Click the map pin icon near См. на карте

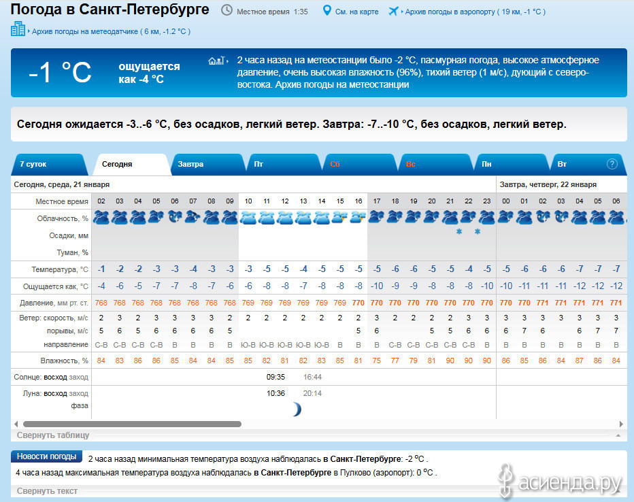pyautogui.click(x=327, y=11)
